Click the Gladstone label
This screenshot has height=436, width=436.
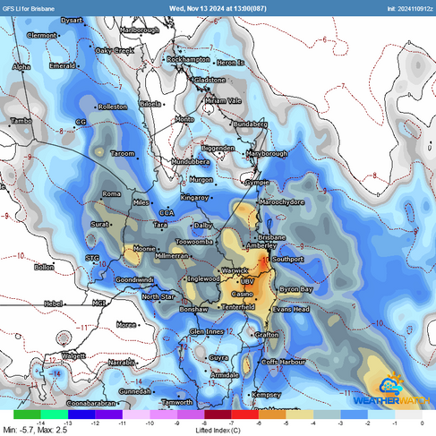point(209,80)
